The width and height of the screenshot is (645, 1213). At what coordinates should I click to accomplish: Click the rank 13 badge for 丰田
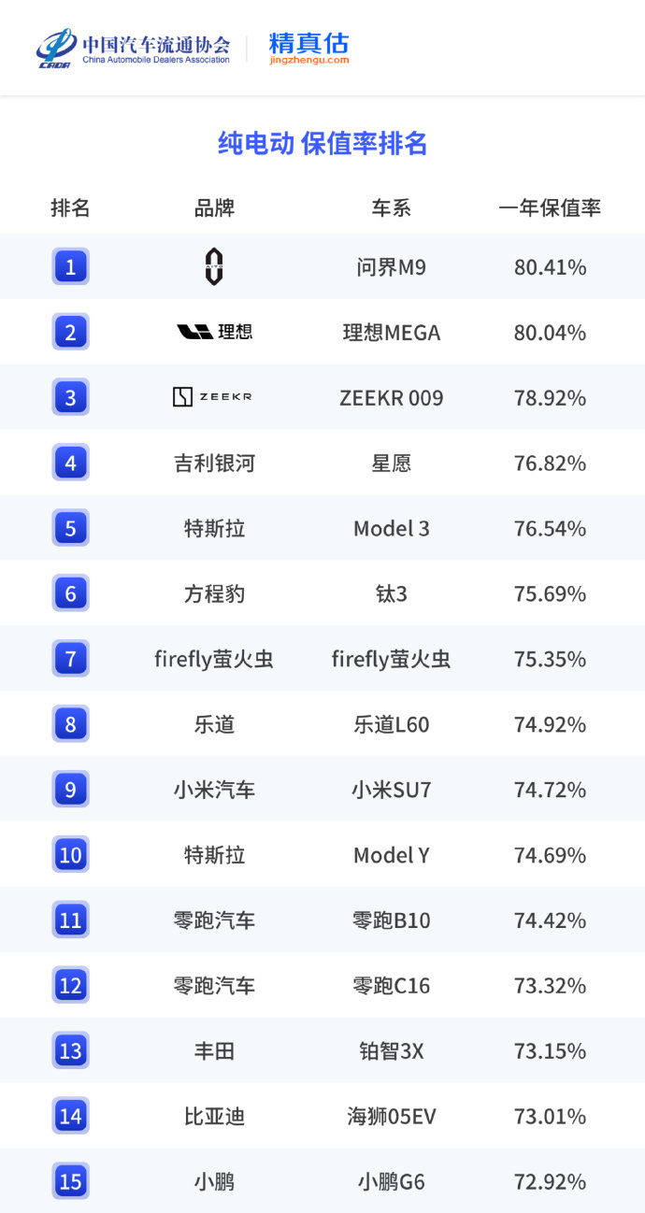click(71, 1051)
